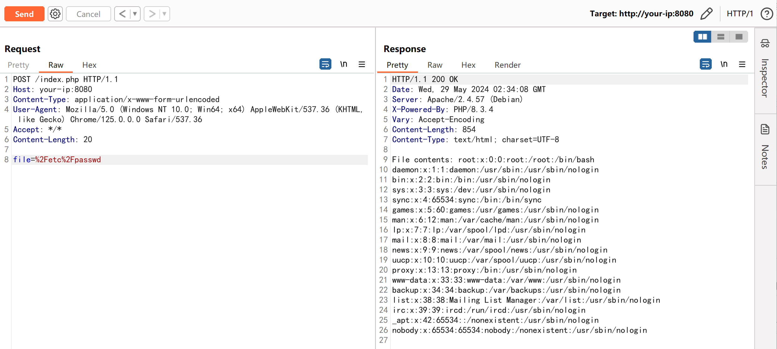Switch Response view to Render tab

(x=507, y=65)
